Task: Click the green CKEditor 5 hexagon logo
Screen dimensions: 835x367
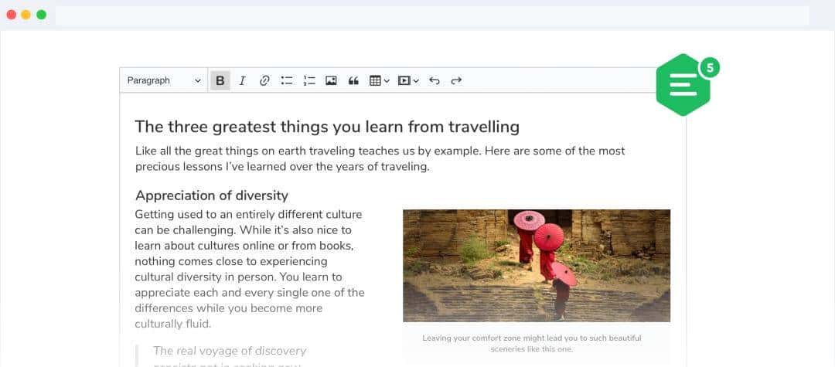Action: [x=683, y=85]
